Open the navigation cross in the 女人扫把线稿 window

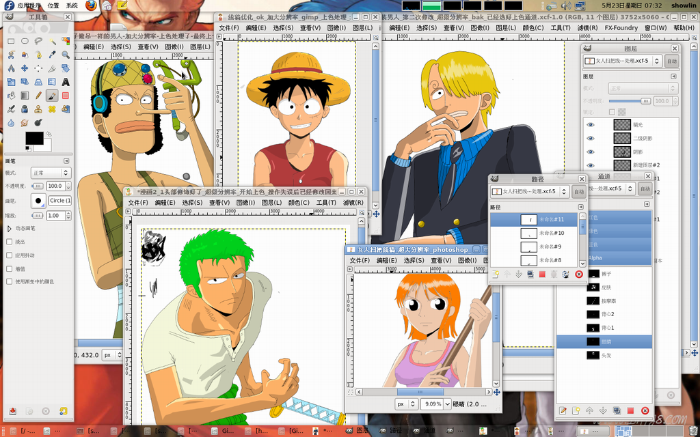click(496, 392)
